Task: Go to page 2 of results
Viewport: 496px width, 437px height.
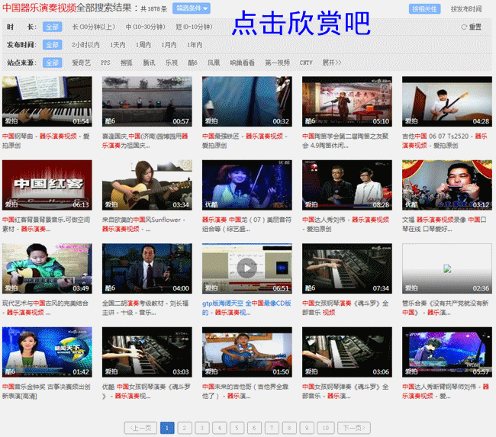Action: pyautogui.click(x=185, y=428)
